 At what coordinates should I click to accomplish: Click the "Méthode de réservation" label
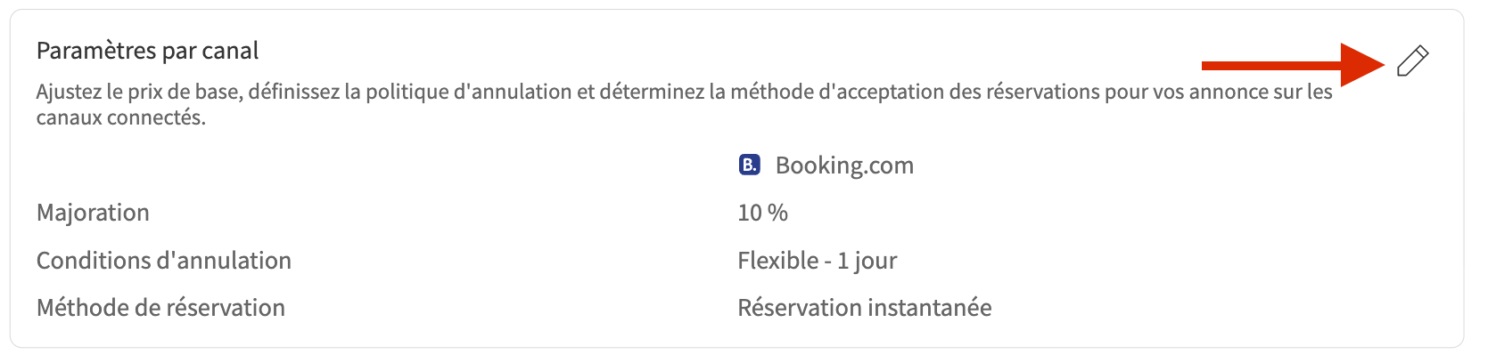[x=160, y=308]
